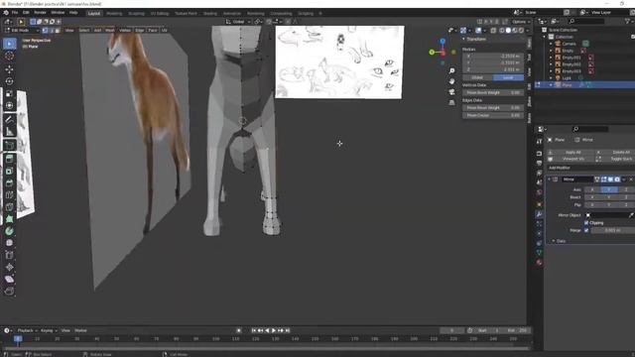Select the Select Box tool
The height and width of the screenshot is (357, 635).
coord(10,44)
